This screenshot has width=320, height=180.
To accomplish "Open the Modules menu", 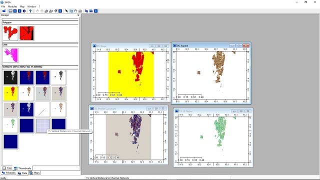I will click(12, 6).
